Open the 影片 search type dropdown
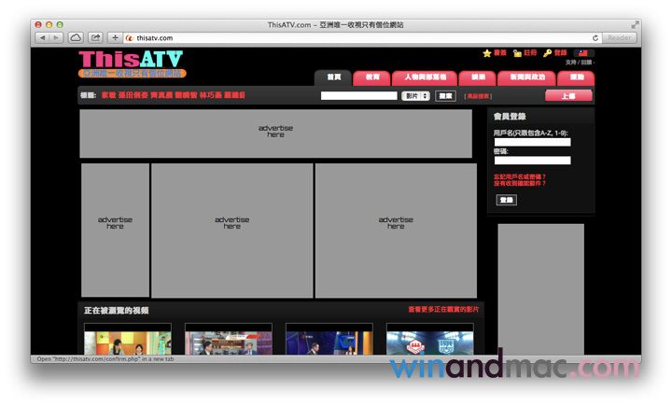Viewport: 672px width, 406px height. [415, 95]
